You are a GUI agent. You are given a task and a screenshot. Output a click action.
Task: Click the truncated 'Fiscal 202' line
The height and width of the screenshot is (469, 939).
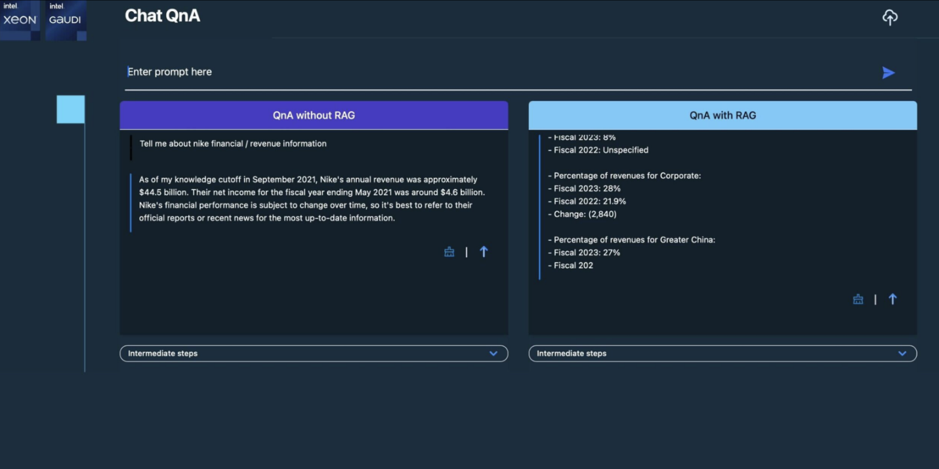click(x=571, y=266)
